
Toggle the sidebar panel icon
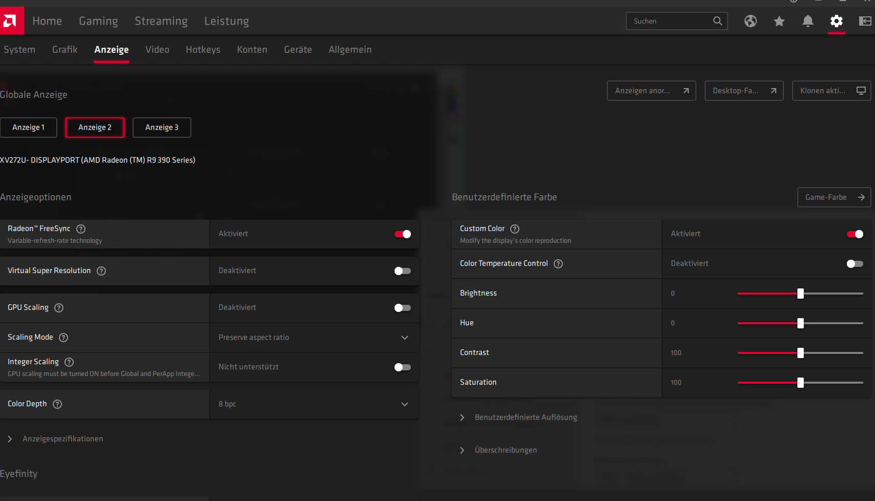coord(865,21)
